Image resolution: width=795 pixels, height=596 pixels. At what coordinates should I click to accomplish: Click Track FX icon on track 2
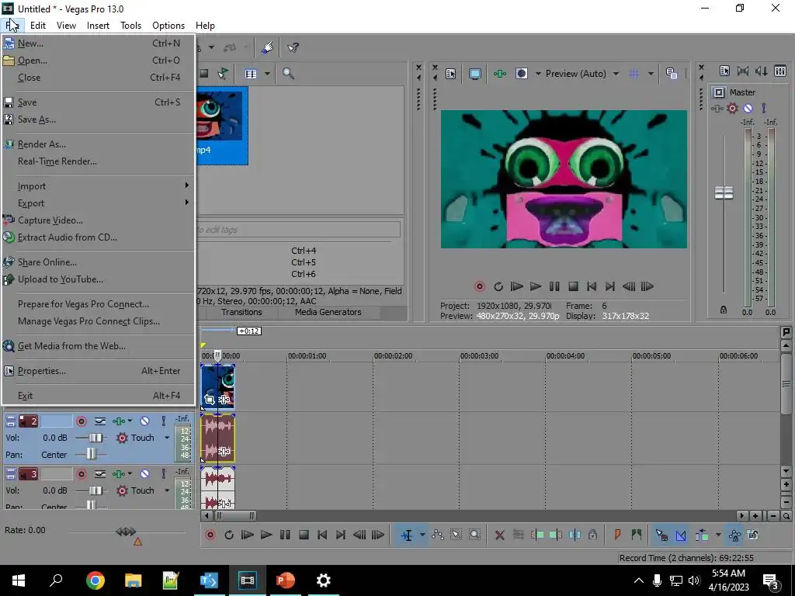(x=119, y=421)
